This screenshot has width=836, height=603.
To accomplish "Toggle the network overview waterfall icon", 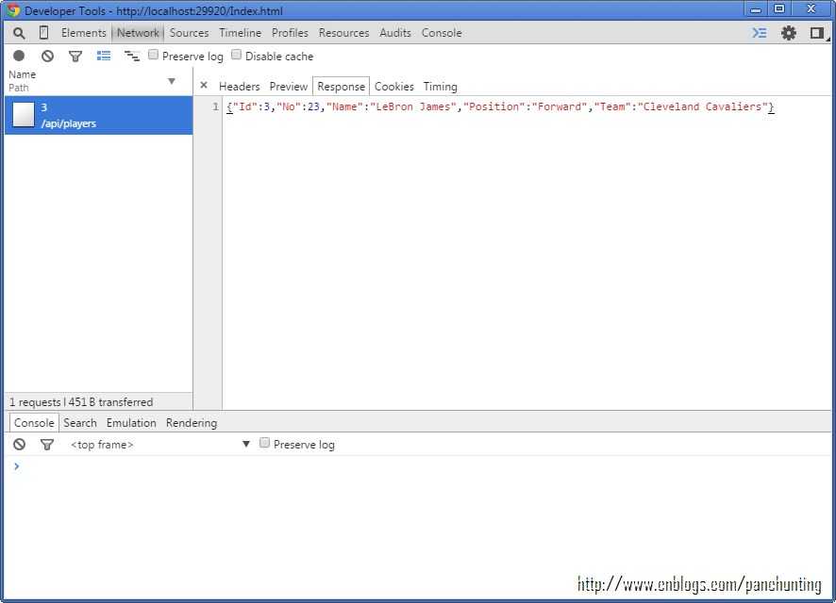I will [x=132, y=56].
